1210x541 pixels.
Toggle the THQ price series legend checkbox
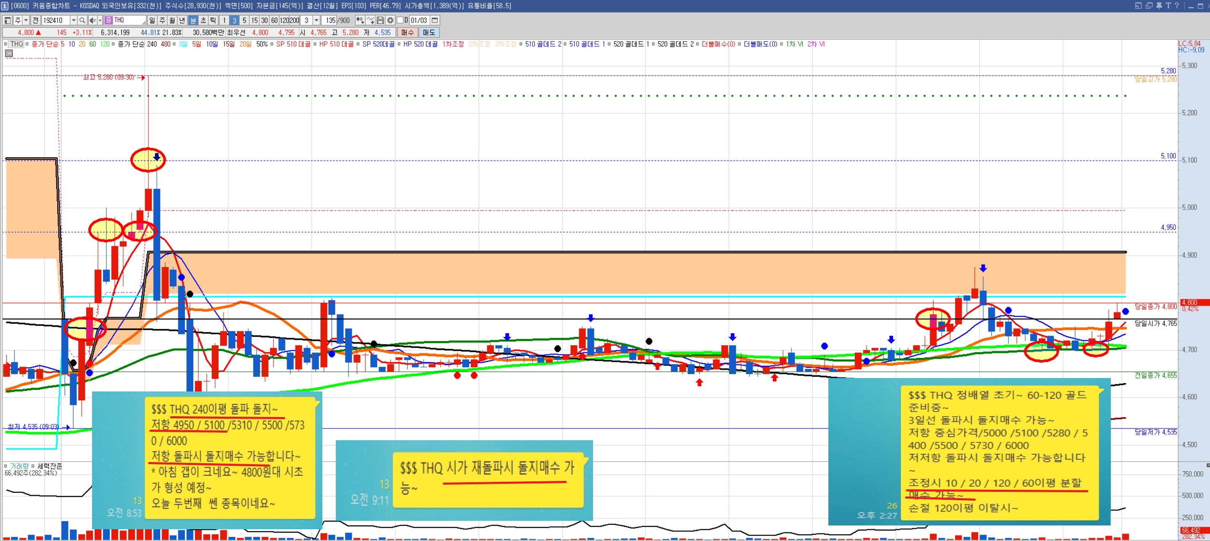click(x=5, y=44)
